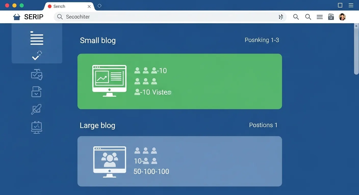This screenshot has height=195, width=359.
Task: Open search filter sliders icon
Action: tap(281, 17)
